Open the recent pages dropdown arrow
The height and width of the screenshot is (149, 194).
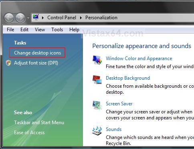click(x=28, y=18)
